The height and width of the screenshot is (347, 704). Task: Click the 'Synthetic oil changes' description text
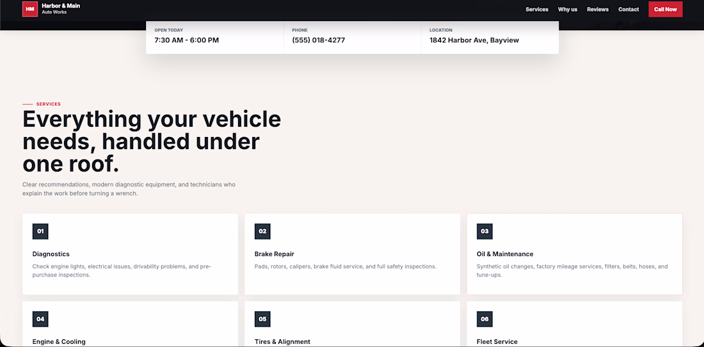pyautogui.click(x=572, y=271)
